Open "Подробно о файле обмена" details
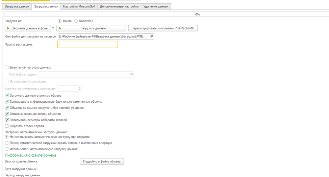This screenshot has width=329, height=177. click(102, 161)
